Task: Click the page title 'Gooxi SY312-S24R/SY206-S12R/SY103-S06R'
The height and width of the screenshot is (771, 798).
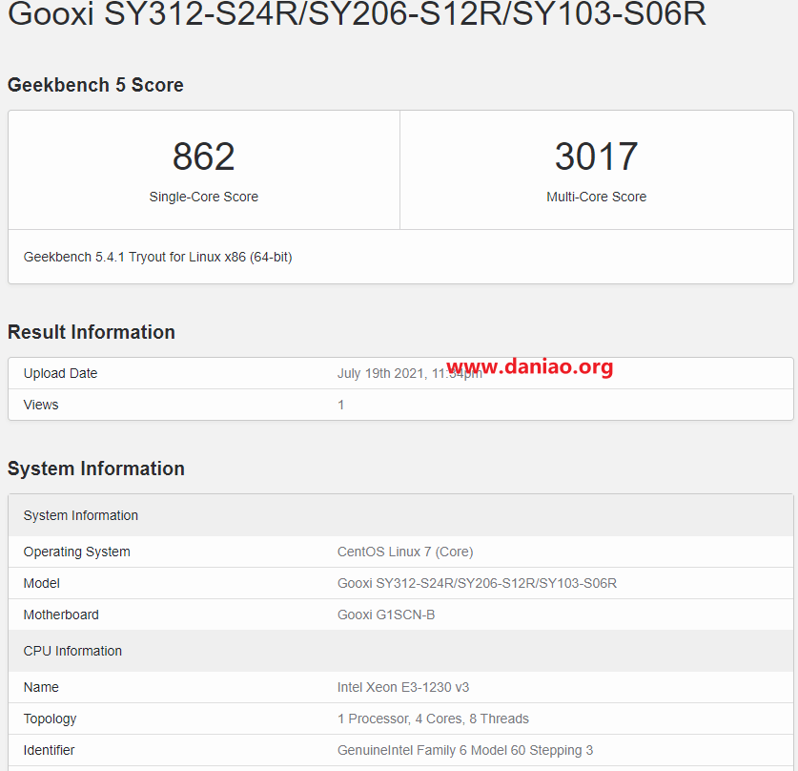Action: point(357,13)
